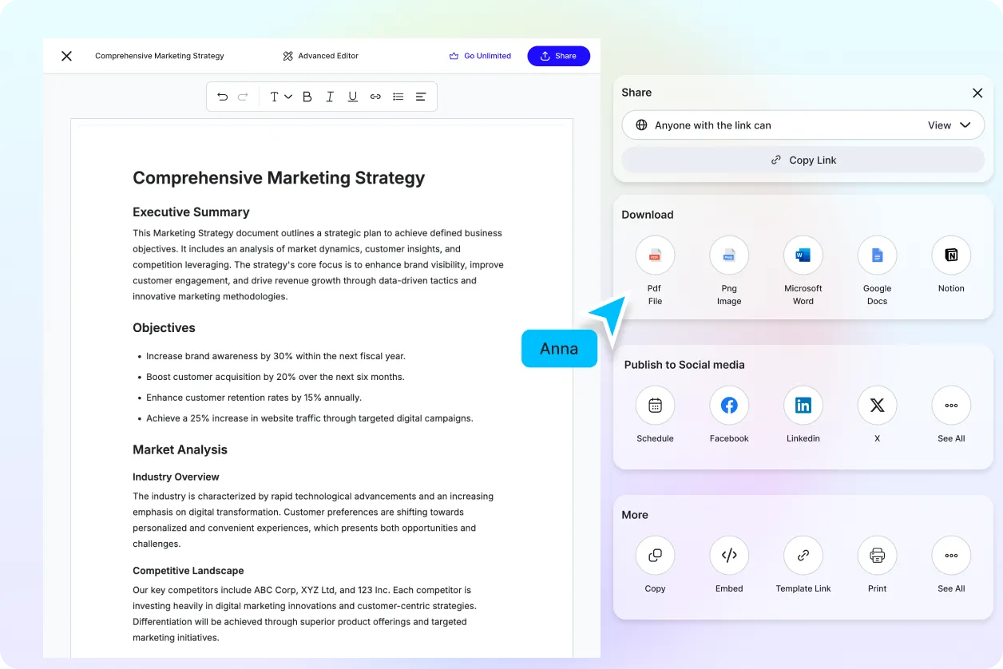Switch to the Advanced Editor

click(x=319, y=56)
